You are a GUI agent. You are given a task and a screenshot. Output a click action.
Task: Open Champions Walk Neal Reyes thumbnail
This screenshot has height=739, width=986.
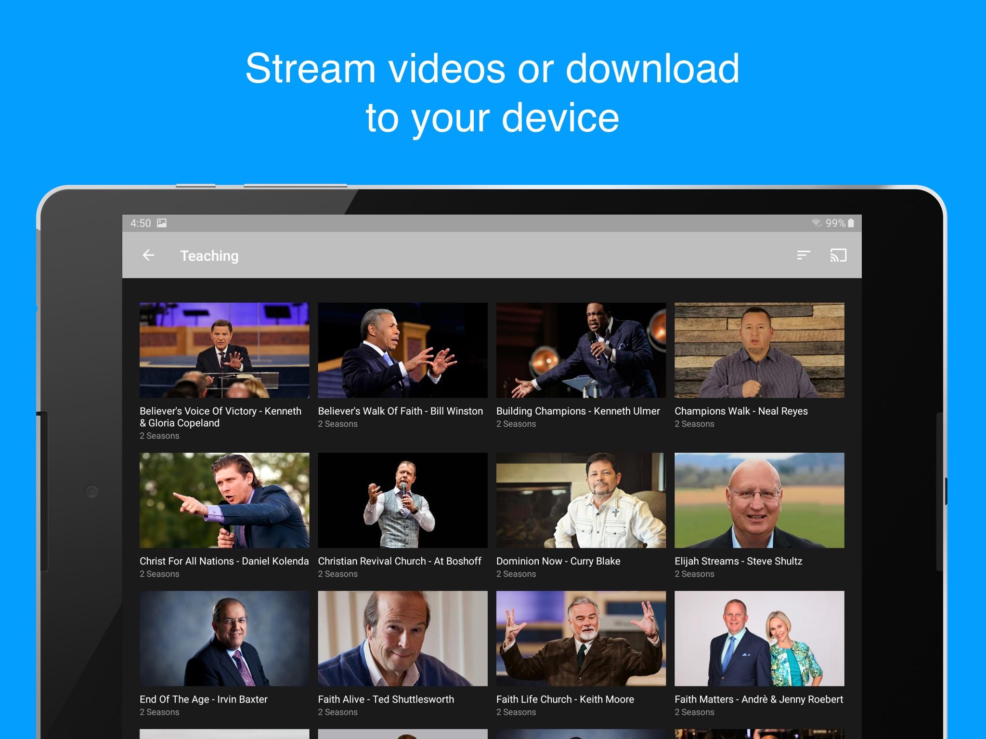point(759,350)
